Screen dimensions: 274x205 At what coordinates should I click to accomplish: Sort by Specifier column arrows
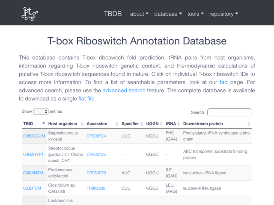click(142, 124)
